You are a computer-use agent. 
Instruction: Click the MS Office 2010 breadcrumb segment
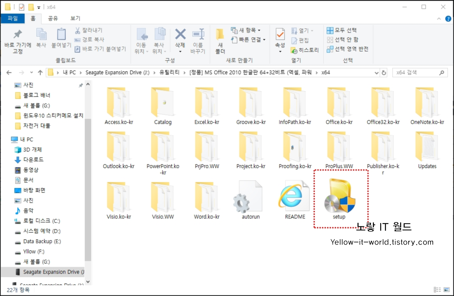coord(251,72)
